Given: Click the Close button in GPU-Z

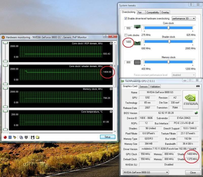Looking at the screenshot, I should click(193, 172).
